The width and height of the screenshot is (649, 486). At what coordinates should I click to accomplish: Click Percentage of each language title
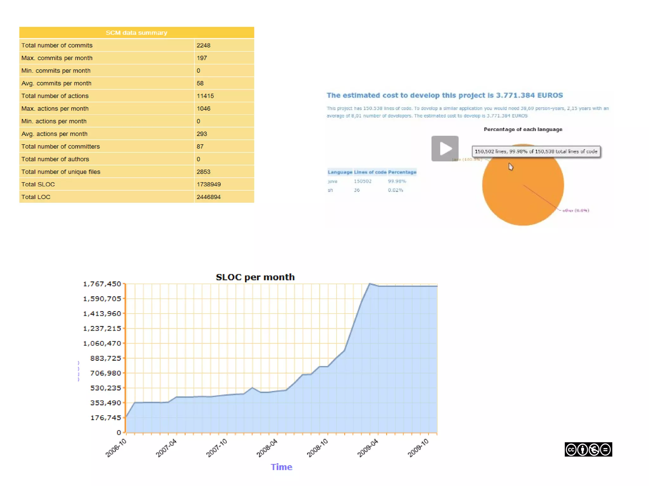click(x=523, y=129)
